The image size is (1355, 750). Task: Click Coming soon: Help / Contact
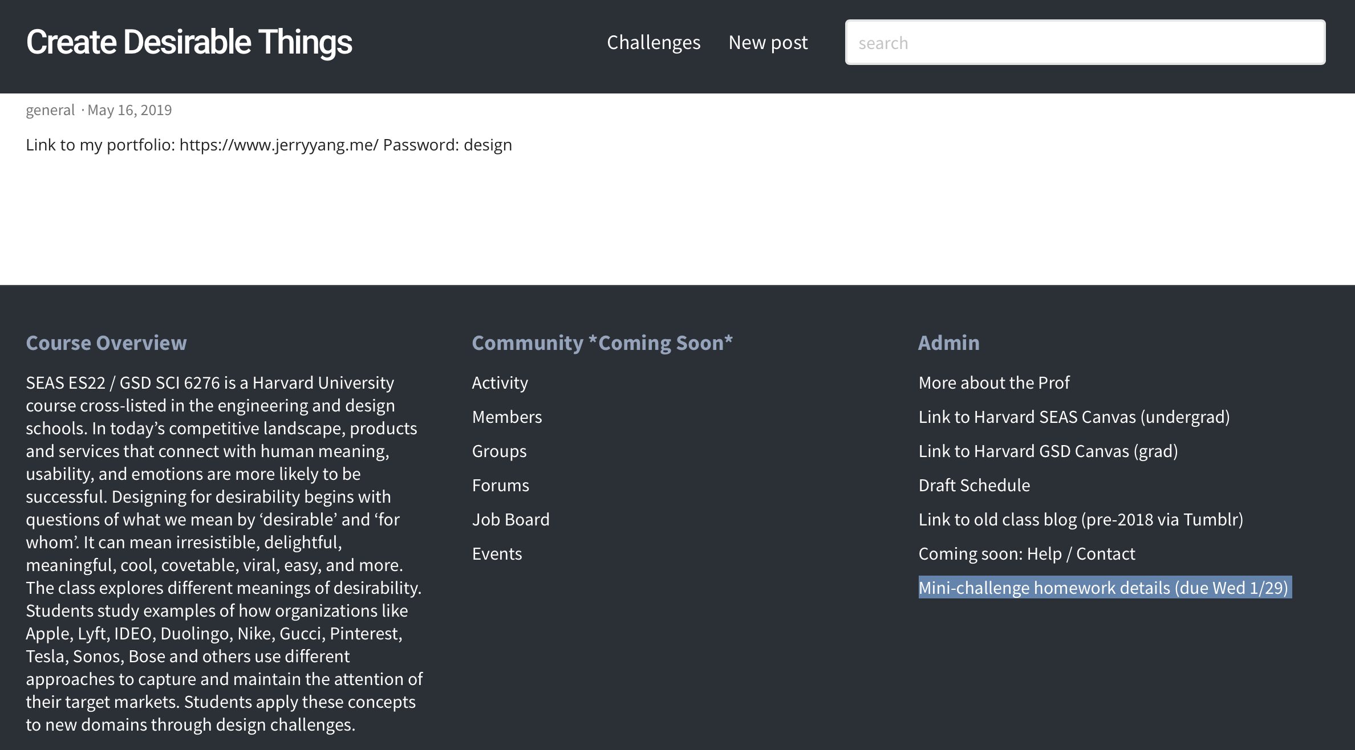tap(1027, 553)
